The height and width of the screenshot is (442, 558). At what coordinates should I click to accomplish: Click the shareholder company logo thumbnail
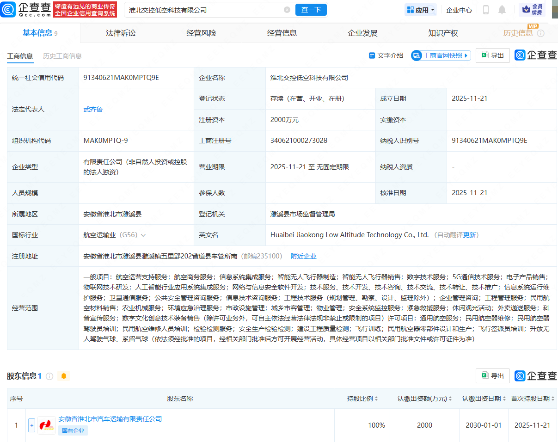pyautogui.click(x=46, y=425)
